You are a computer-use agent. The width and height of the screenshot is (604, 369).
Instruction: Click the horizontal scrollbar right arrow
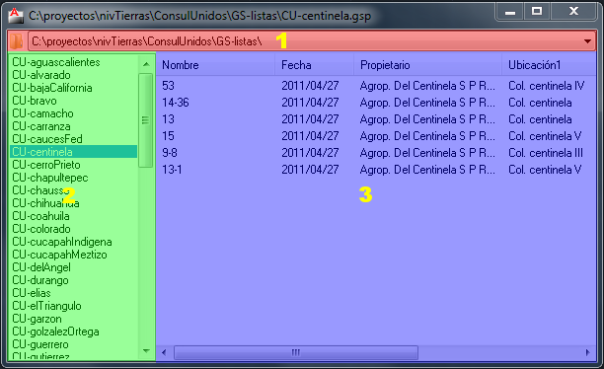588,352
